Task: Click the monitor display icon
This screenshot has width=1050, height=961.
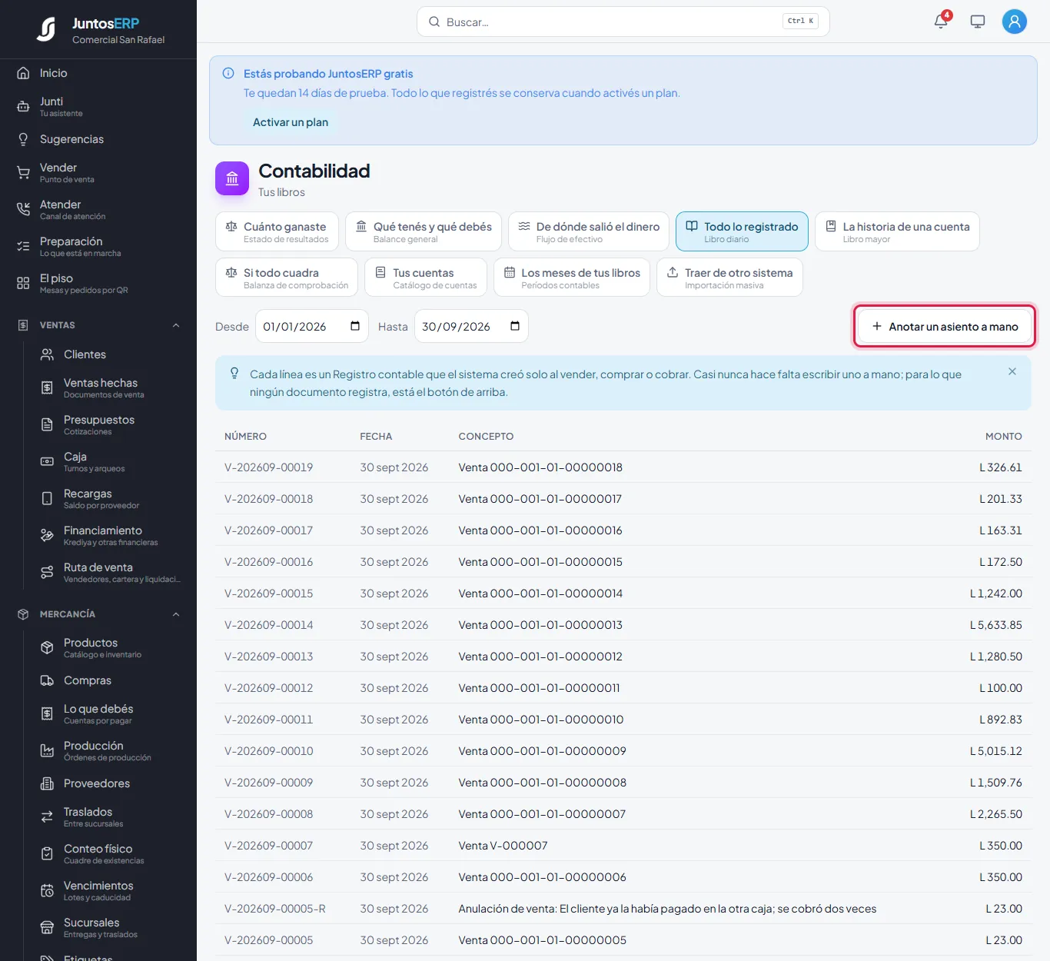Action: coord(978,22)
